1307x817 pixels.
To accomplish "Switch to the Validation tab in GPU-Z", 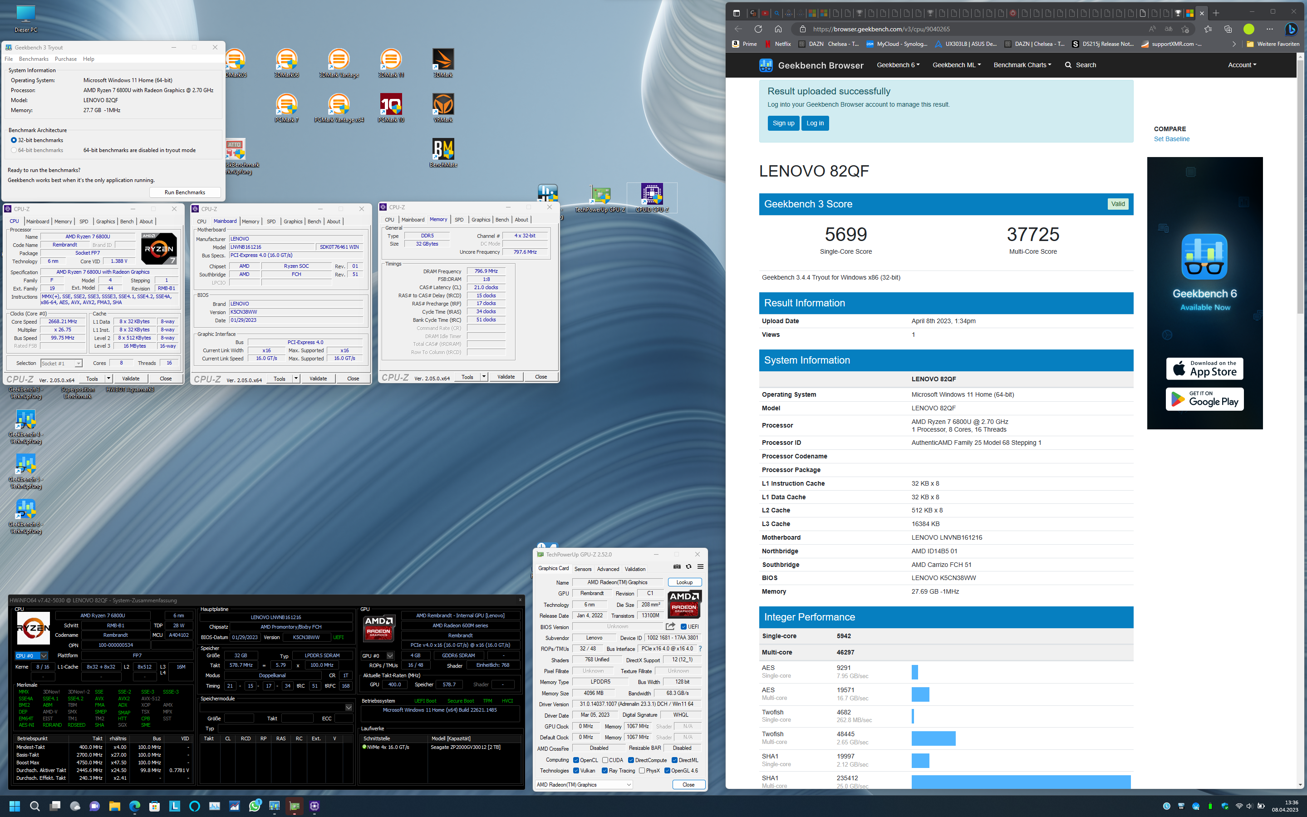I will (634, 569).
